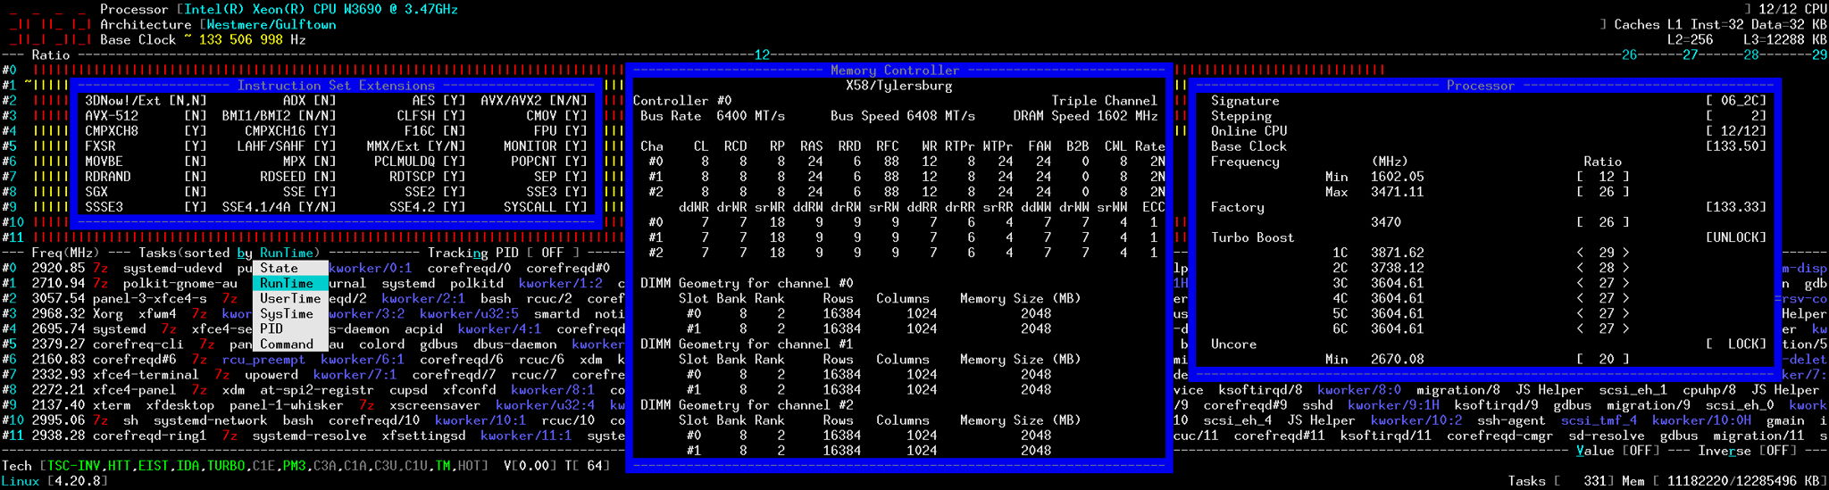Click the TURBO technology flag
Image resolution: width=1829 pixels, height=490 pixels.
[x=225, y=466]
